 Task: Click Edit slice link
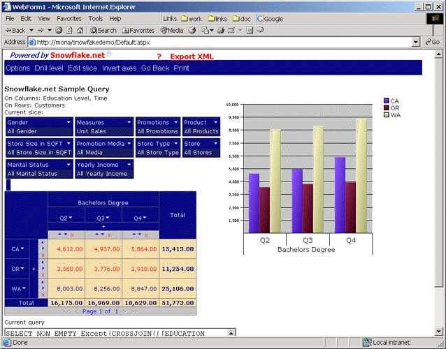click(82, 68)
